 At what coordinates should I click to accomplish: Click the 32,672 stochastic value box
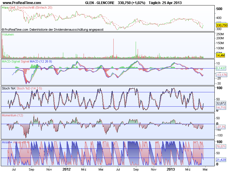tap(221, 103)
